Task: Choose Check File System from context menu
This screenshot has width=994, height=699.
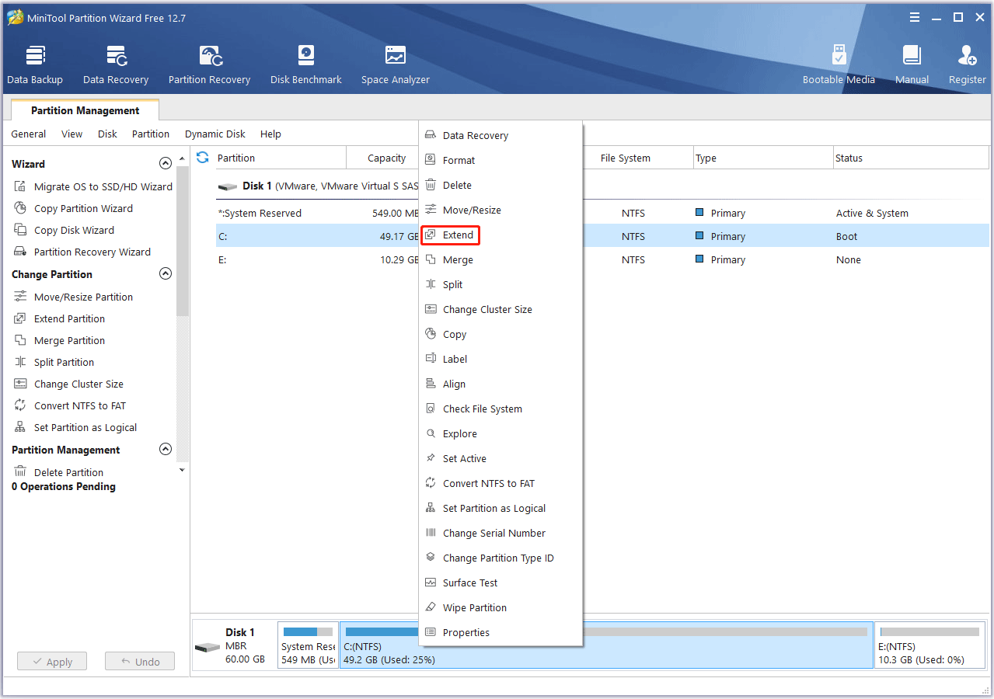Action: (x=501, y=409)
